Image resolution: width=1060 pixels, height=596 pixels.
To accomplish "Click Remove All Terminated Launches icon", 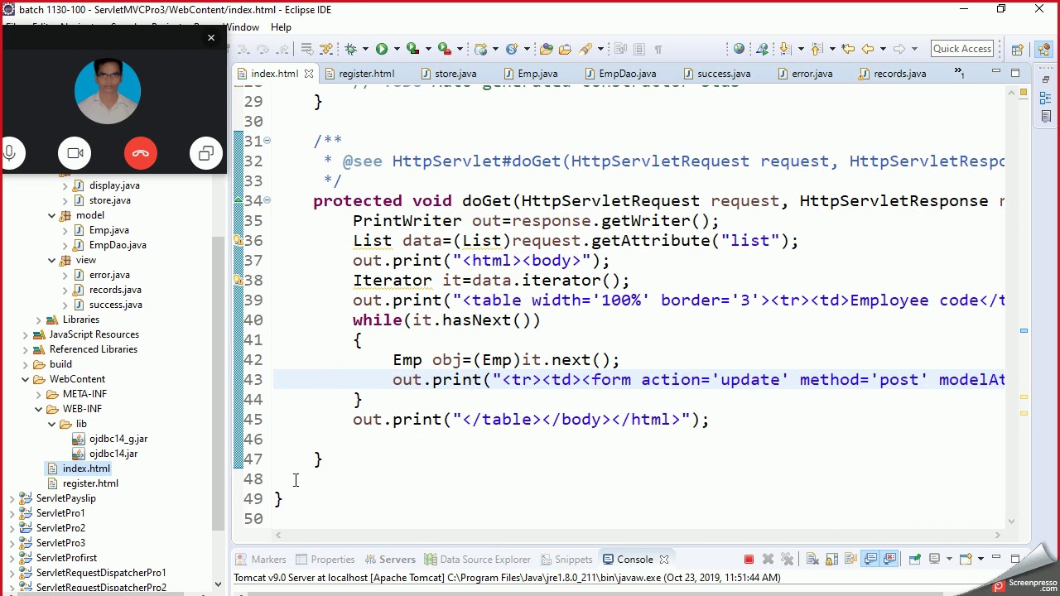I will coord(787,560).
